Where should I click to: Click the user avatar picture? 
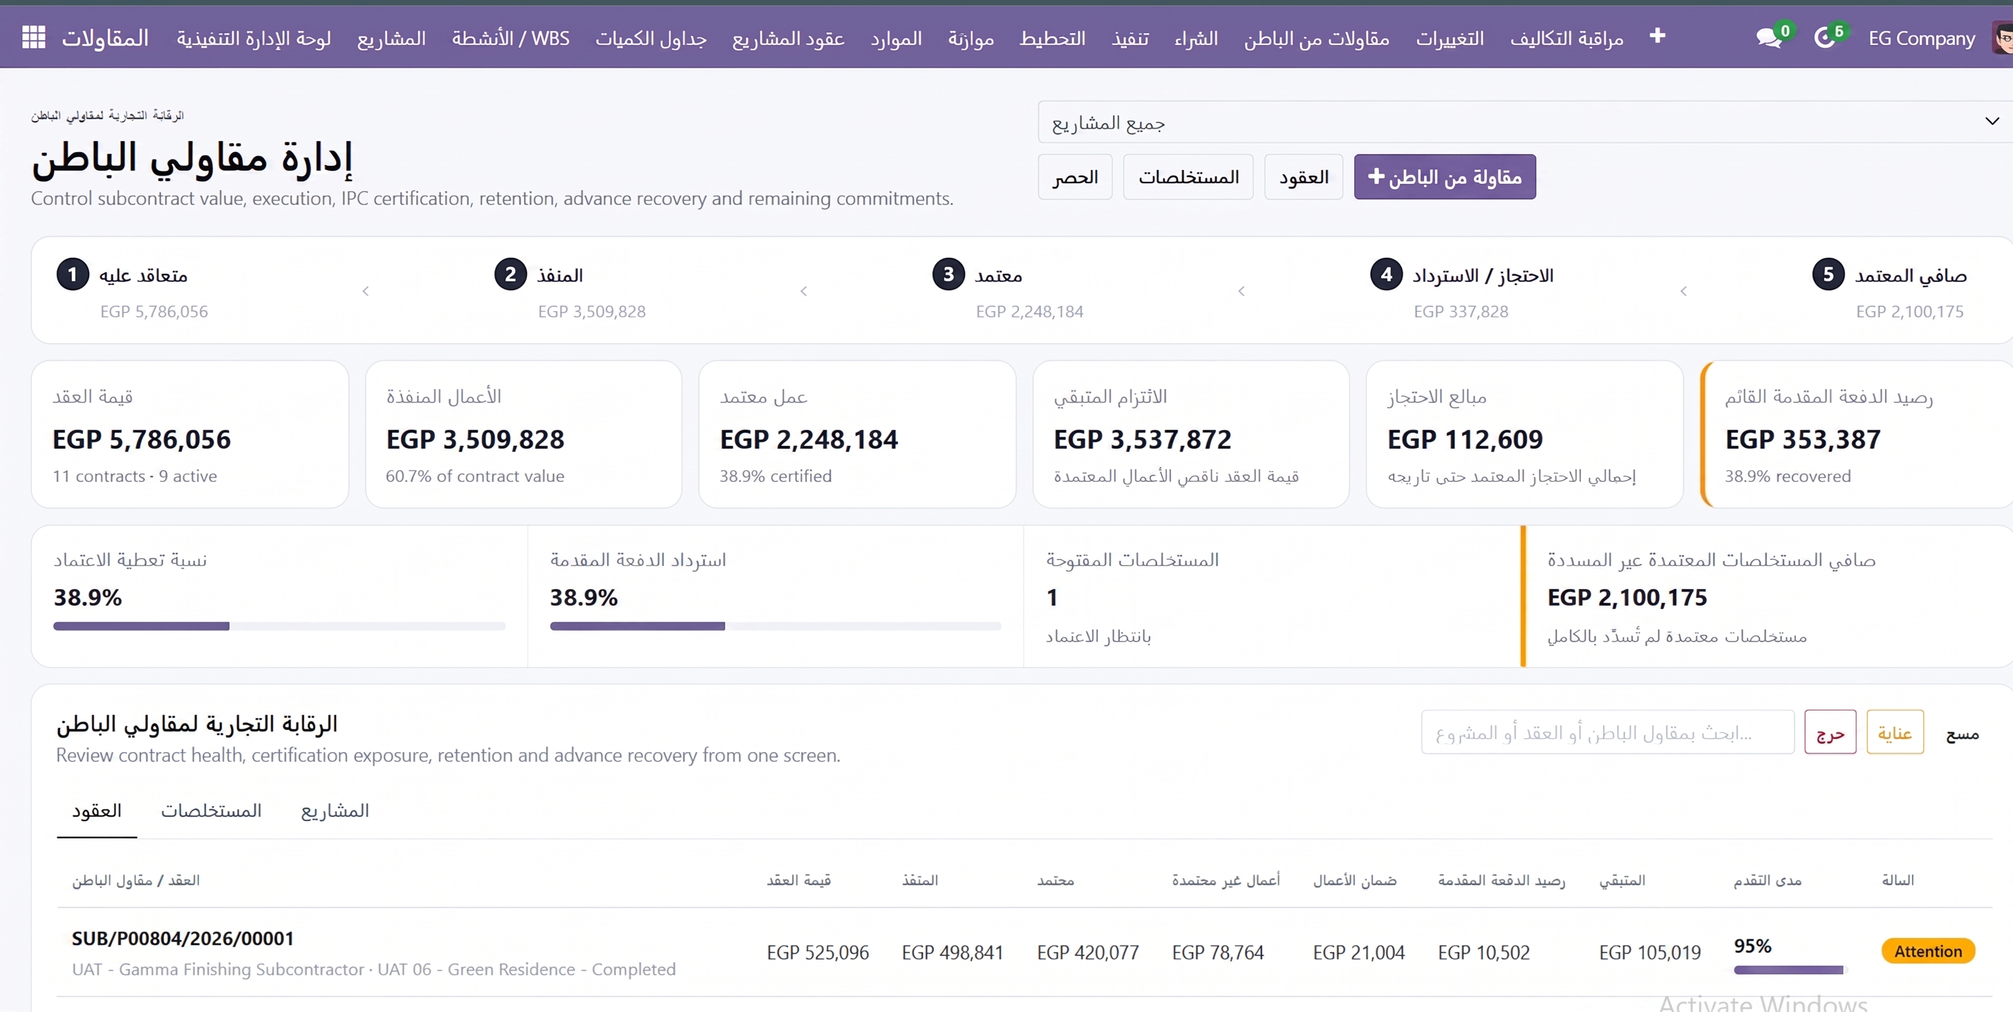2002,37
